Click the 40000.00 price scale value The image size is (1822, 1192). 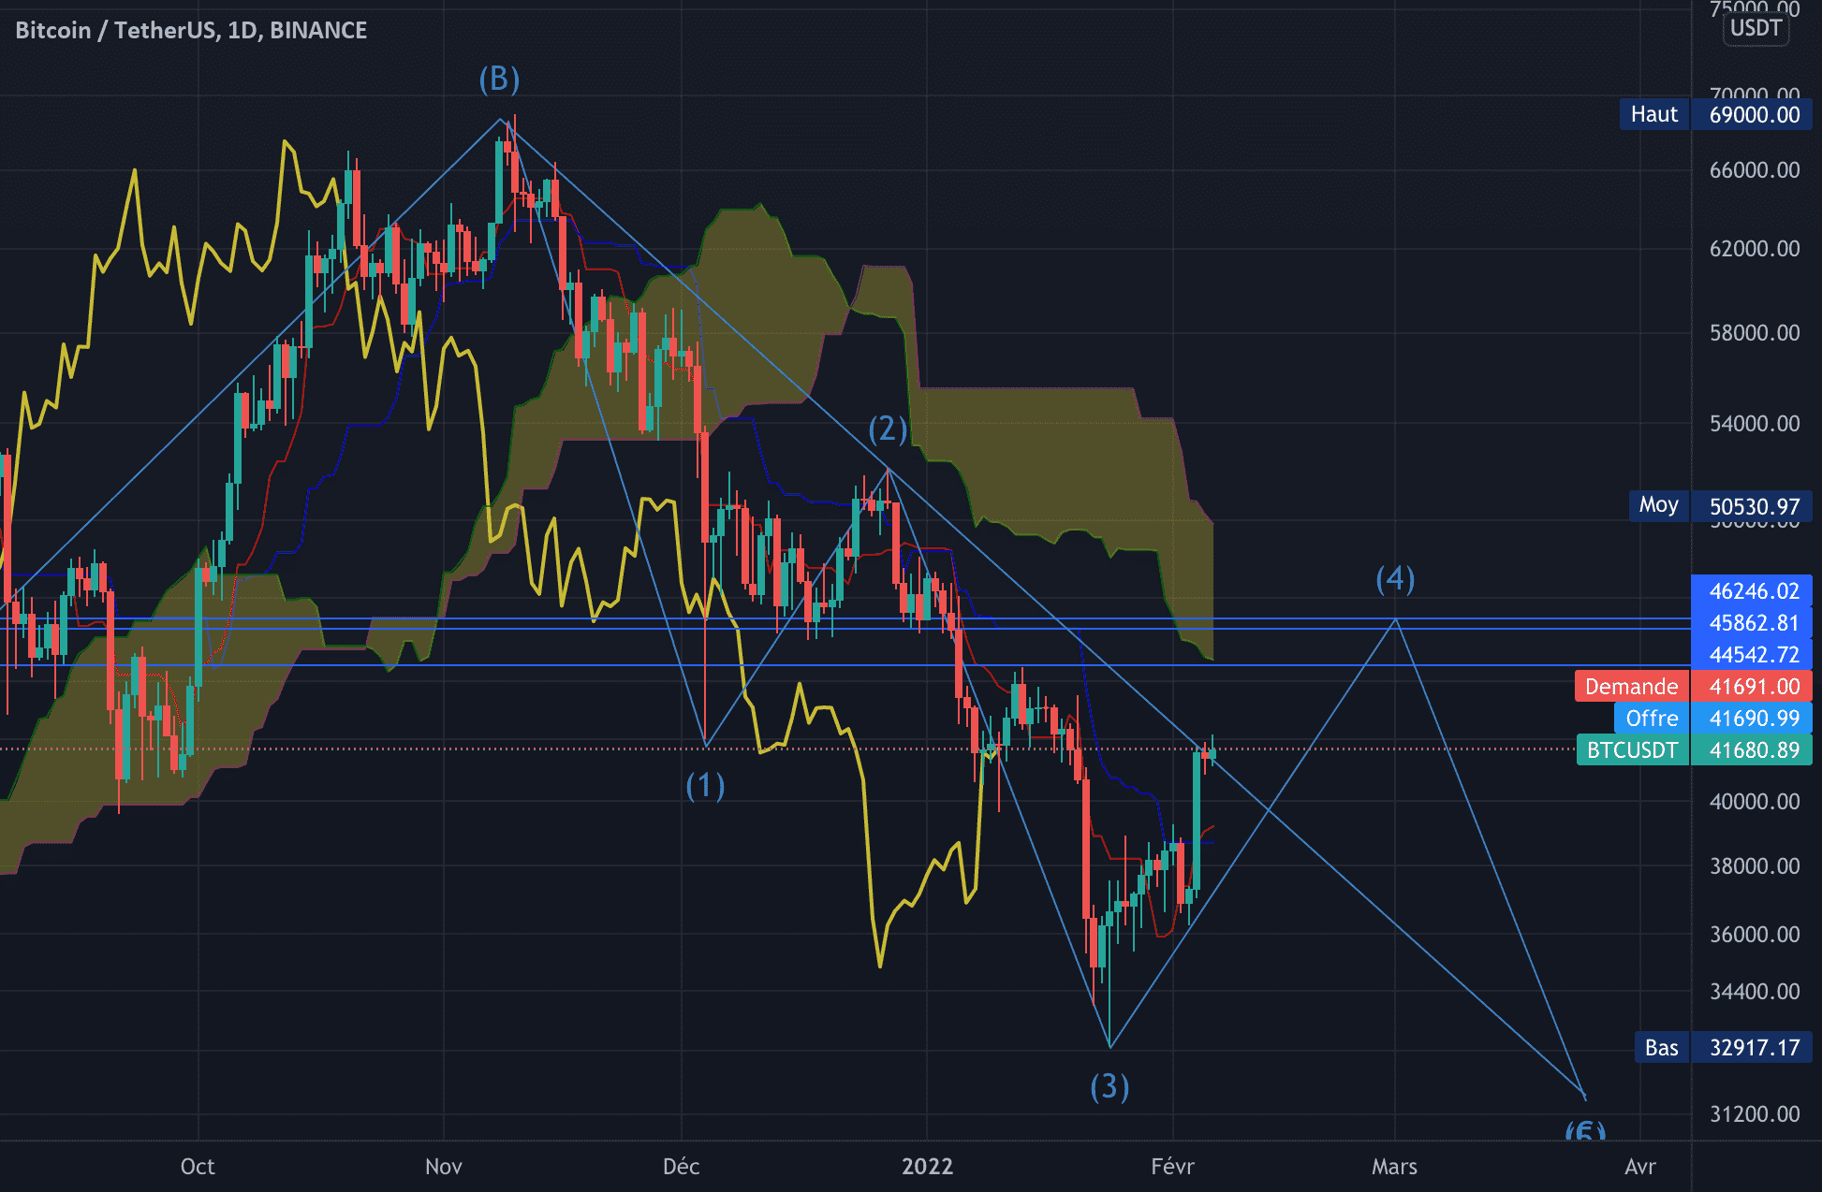(1755, 802)
